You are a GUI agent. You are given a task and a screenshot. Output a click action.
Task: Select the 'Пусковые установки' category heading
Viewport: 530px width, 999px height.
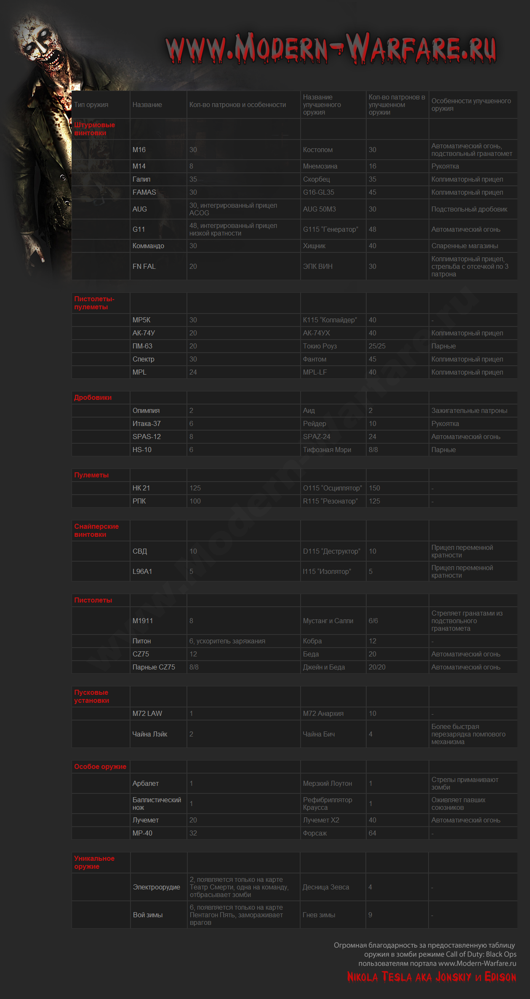pos(92,696)
